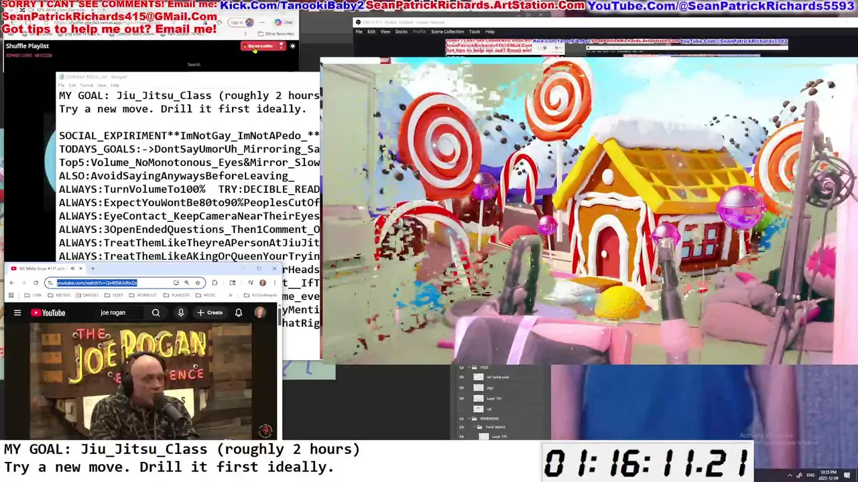
Task: Show the hidden 'ref' layer
Action: pos(461,409)
